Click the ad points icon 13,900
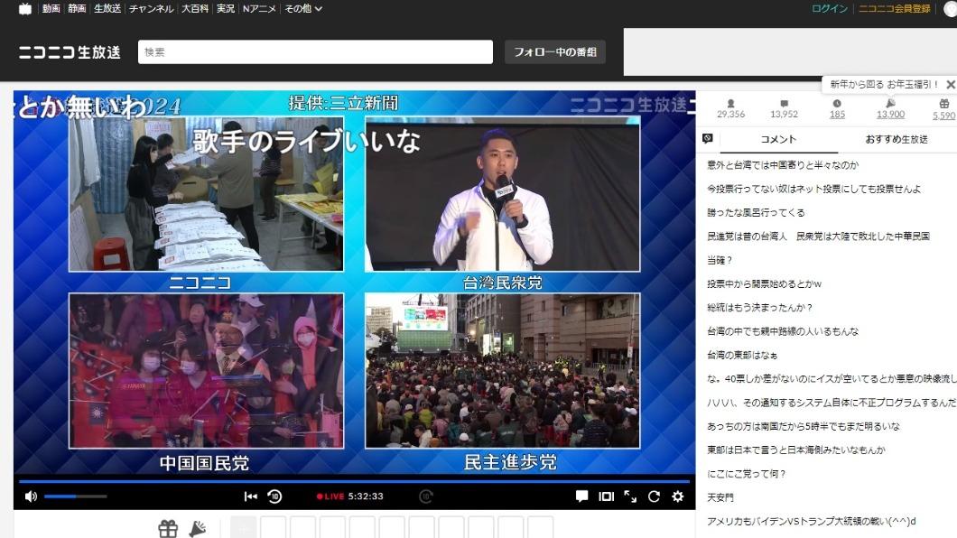This screenshot has width=957, height=538. 890,104
